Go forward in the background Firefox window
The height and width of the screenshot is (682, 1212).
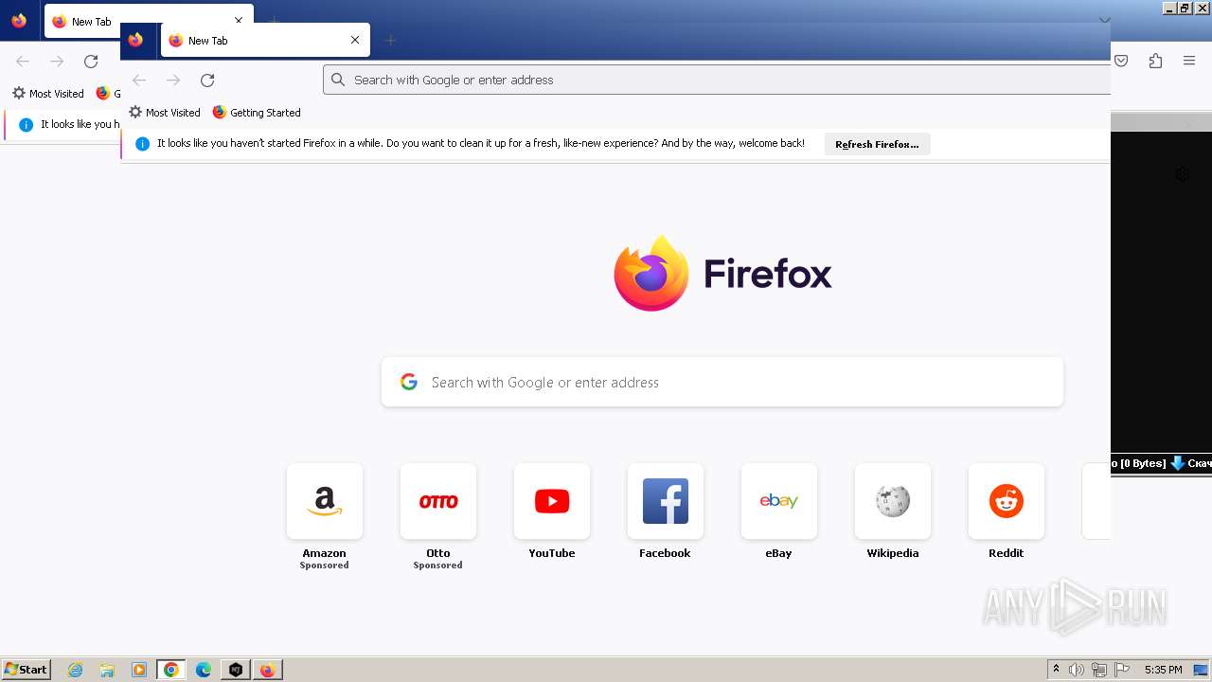point(57,61)
